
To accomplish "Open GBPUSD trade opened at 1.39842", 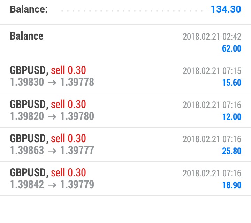I will (x=125, y=178).
